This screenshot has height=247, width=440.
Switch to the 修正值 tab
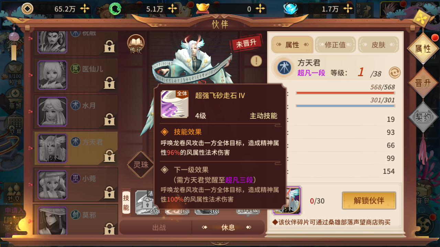[335, 45]
